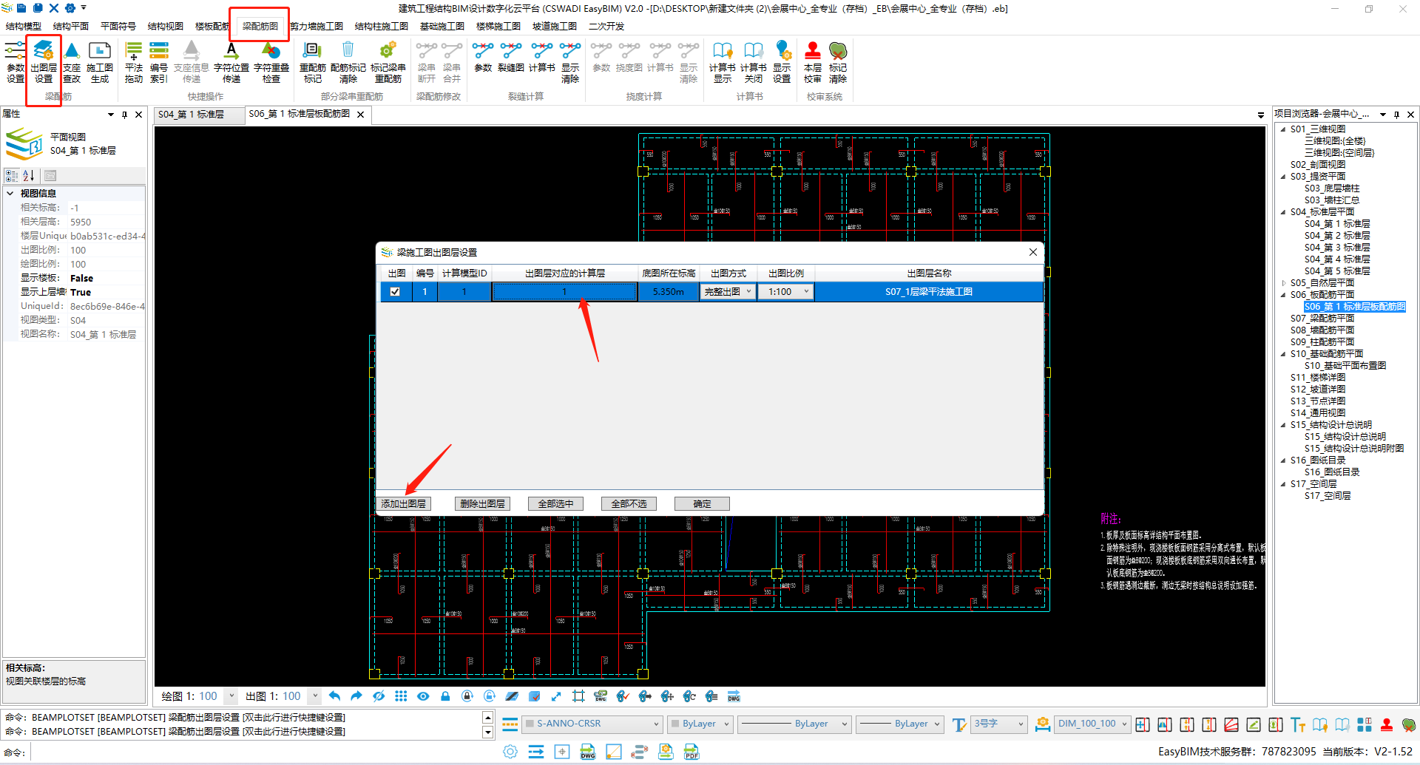Open the 楼板配筋 ribbon tab
The height and width of the screenshot is (765, 1420).
click(x=212, y=26)
